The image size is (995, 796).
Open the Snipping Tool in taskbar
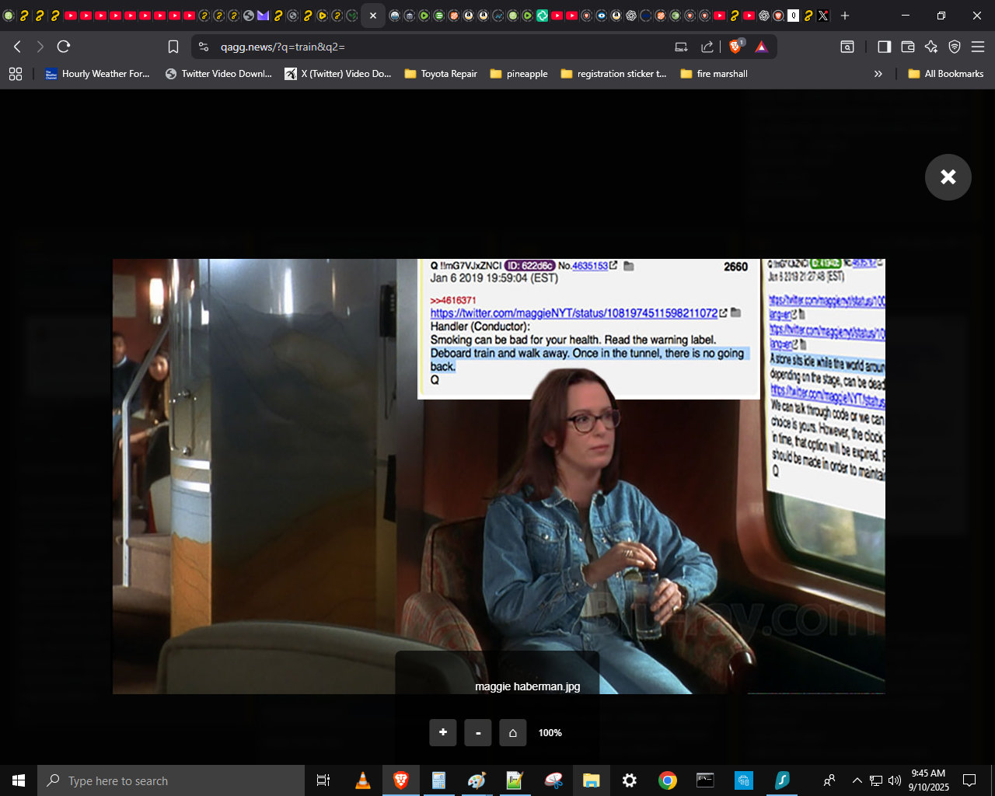[x=553, y=780]
